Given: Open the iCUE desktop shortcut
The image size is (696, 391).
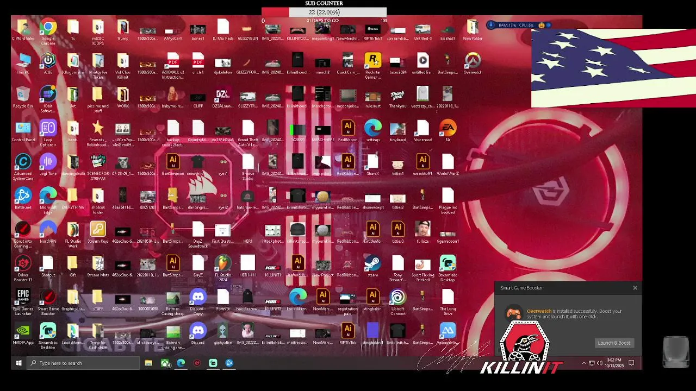Looking at the screenshot, I should (48, 64).
